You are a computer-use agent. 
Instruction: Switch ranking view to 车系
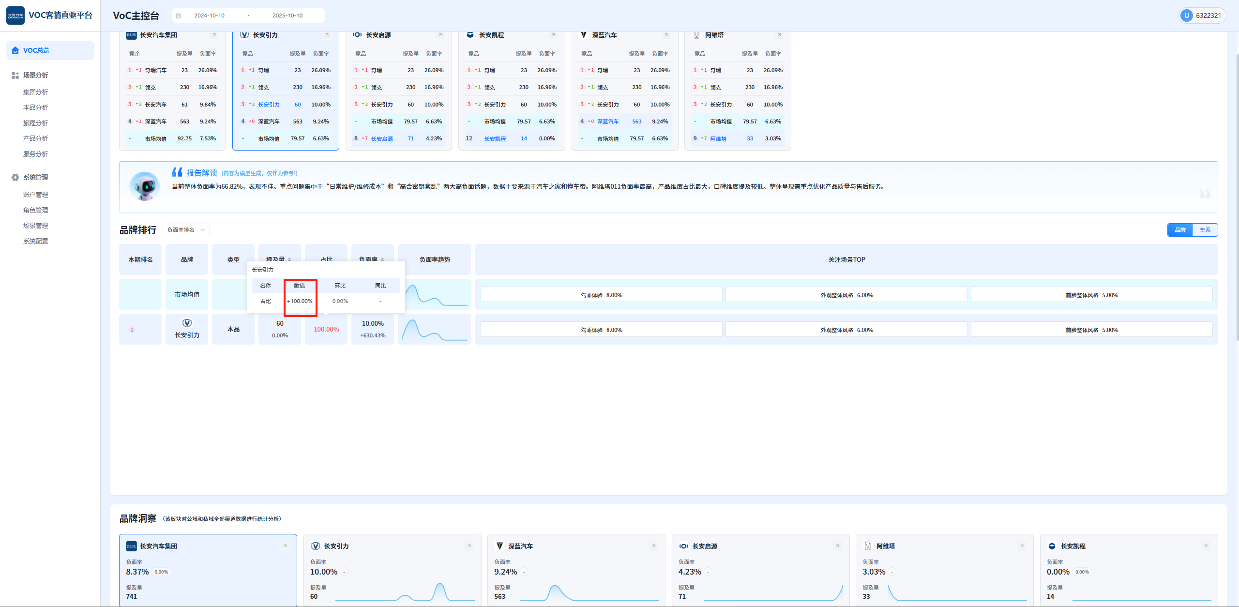[x=1205, y=230]
